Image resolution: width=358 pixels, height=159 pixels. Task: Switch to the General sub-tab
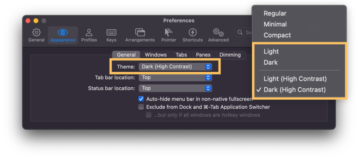click(126, 55)
